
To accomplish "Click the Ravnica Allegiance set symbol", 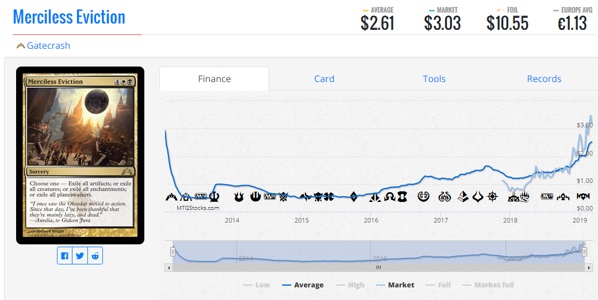I will [584, 197].
